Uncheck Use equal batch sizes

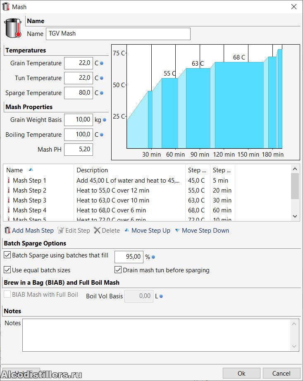pos(7,270)
